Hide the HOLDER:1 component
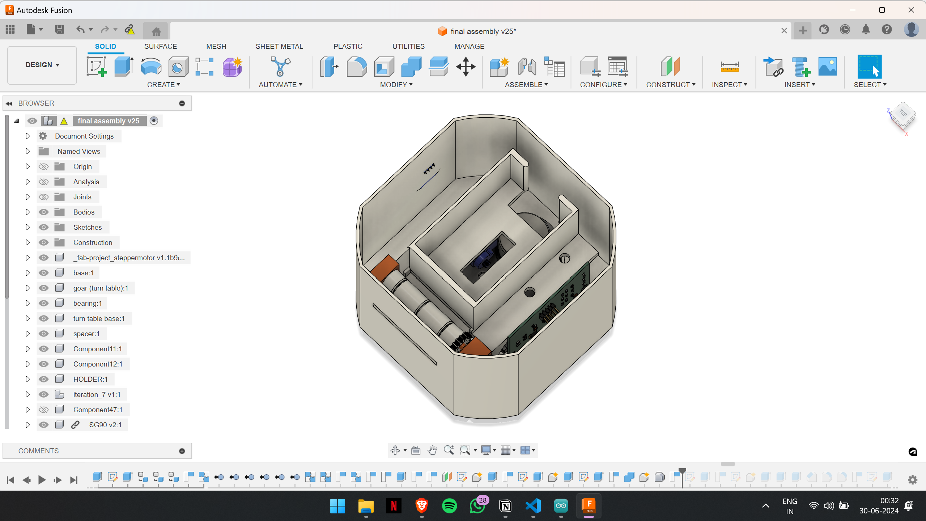This screenshot has width=926, height=521. (x=44, y=379)
